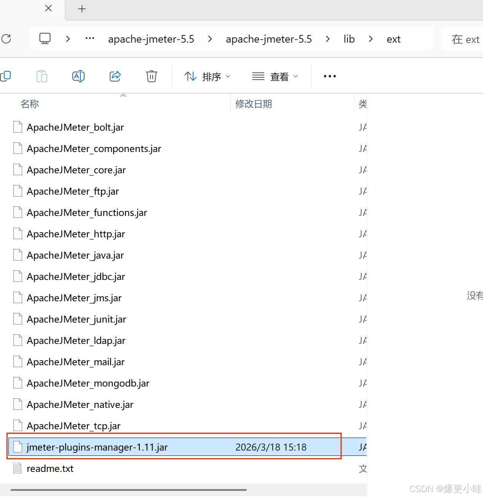Open the See more toolbar menu
Image resolution: width=483 pixels, height=497 pixels.
pyautogui.click(x=330, y=76)
